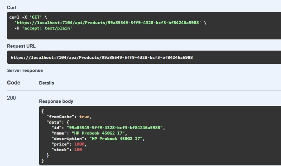Click the 'Response body' label

pos(56,101)
